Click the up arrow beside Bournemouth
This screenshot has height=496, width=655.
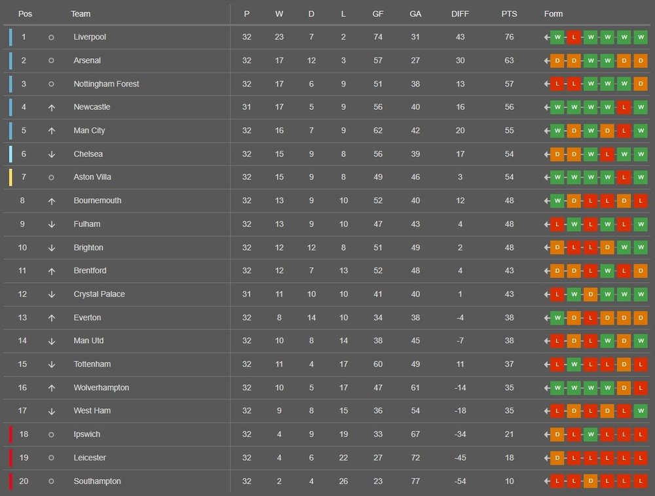(x=51, y=201)
